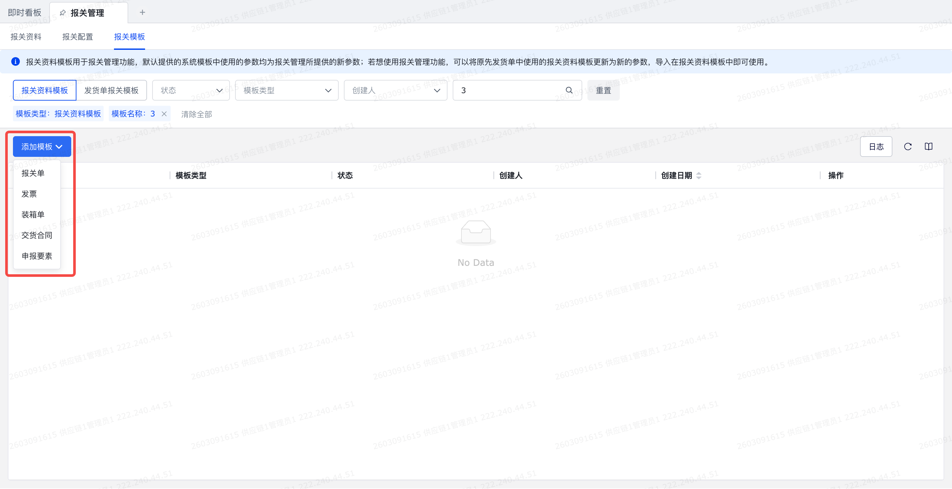Open the 创建人 dropdown
This screenshot has width=952, height=489.
click(x=395, y=91)
